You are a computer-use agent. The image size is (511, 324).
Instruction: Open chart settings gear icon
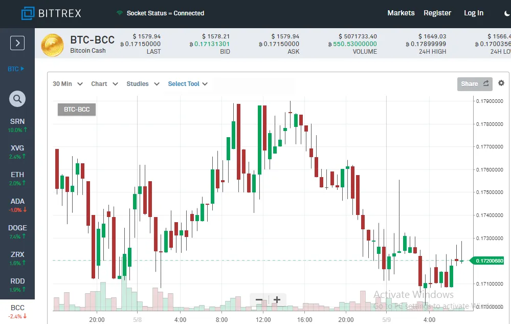click(x=501, y=83)
